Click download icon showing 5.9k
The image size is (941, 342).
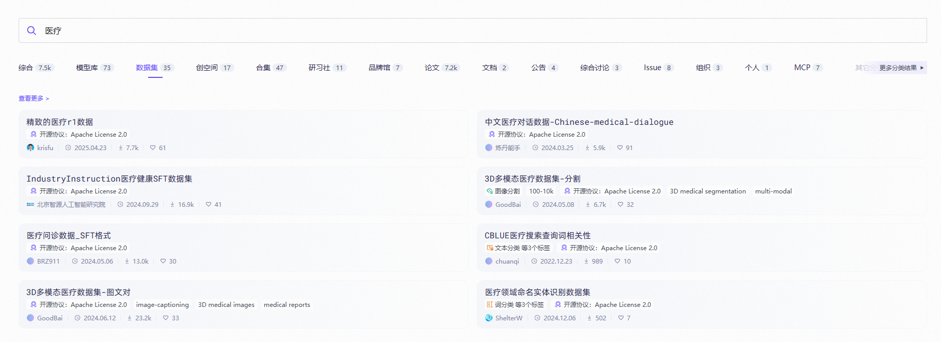click(587, 148)
